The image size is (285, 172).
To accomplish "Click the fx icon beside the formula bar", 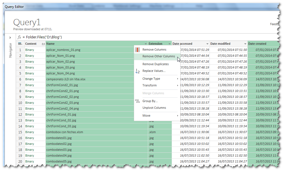I will (19, 37).
